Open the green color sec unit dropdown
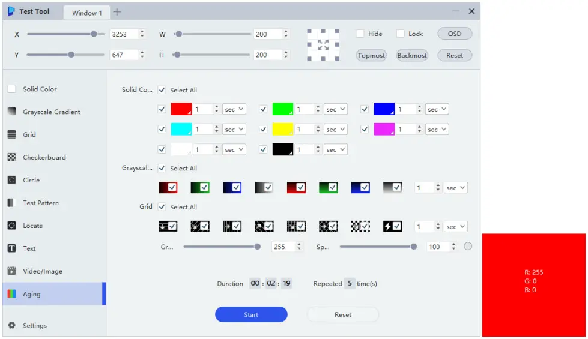 point(336,109)
